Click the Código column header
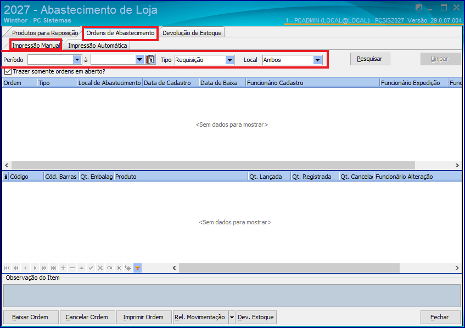465x328 pixels. pos(26,177)
